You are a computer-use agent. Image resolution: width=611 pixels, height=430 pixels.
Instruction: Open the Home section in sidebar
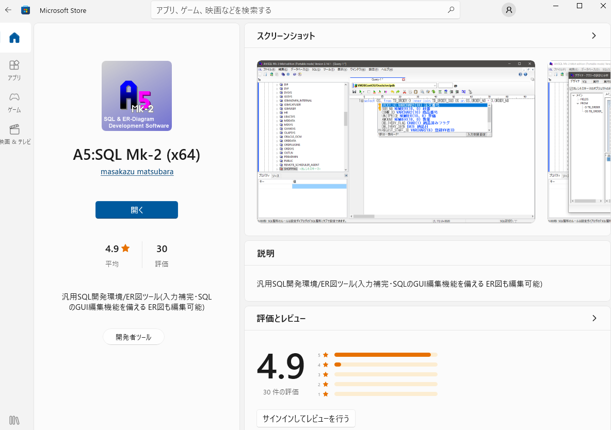(x=14, y=38)
